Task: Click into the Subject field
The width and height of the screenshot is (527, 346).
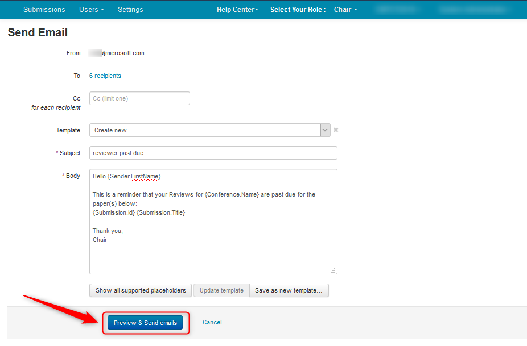Action: (213, 153)
